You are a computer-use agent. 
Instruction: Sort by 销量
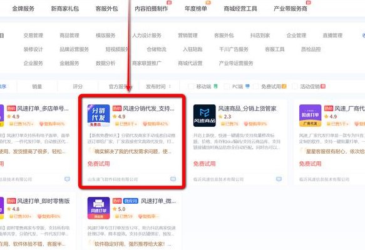click(x=37, y=86)
